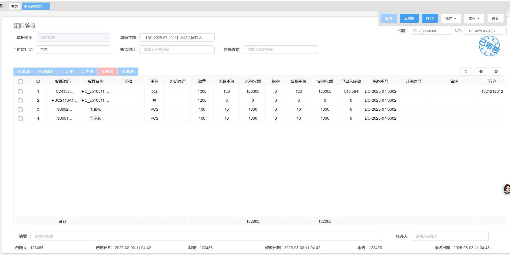The width and height of the screenshot is (510, 255).
Task: Select the checkbox for row 3
Action: click(x=20, y=110)
